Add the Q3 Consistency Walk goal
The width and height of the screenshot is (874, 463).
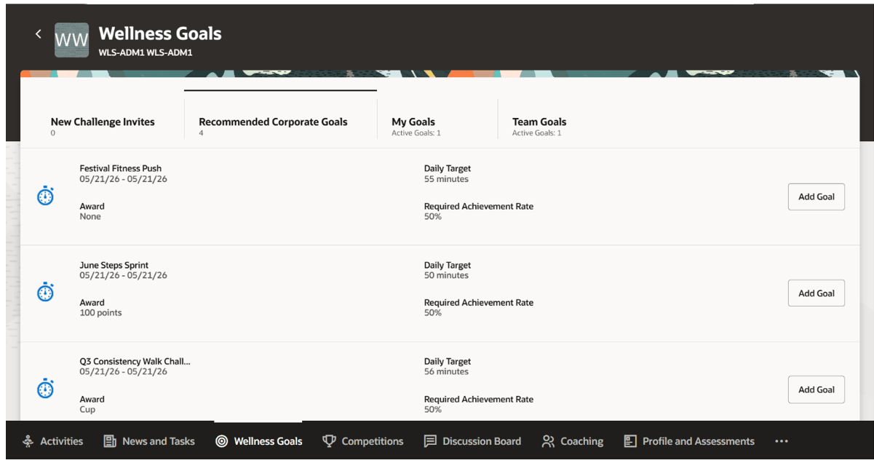pos(816,389)
